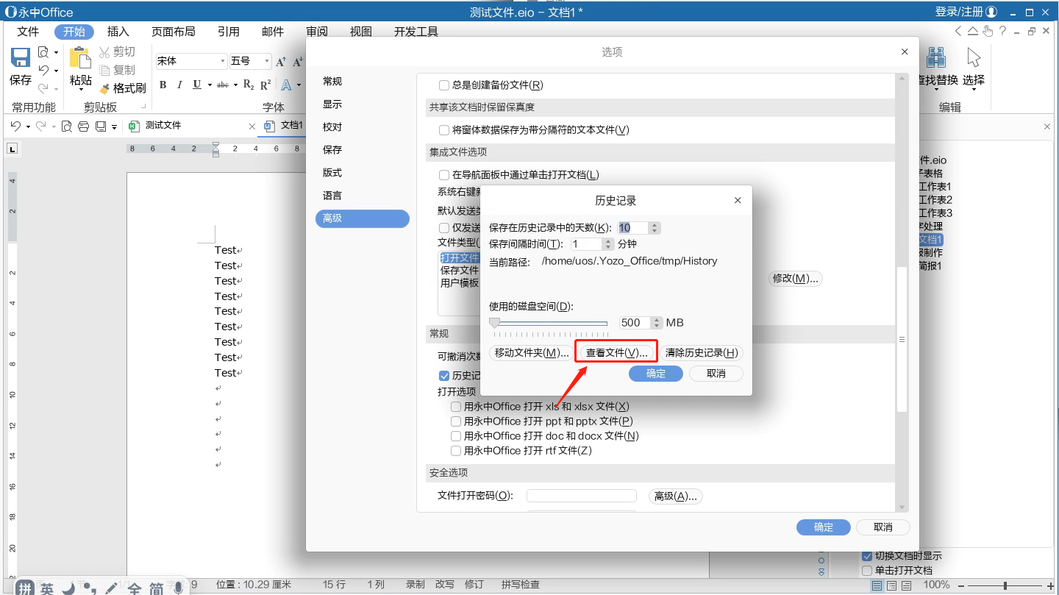Confirm with 确定 in 历史记录 dialog

[656, 374]
